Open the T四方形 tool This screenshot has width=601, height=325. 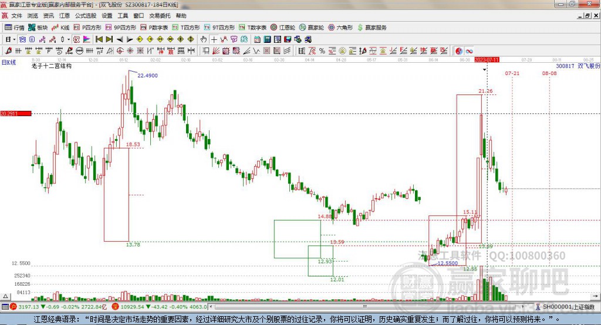(186, 28)
